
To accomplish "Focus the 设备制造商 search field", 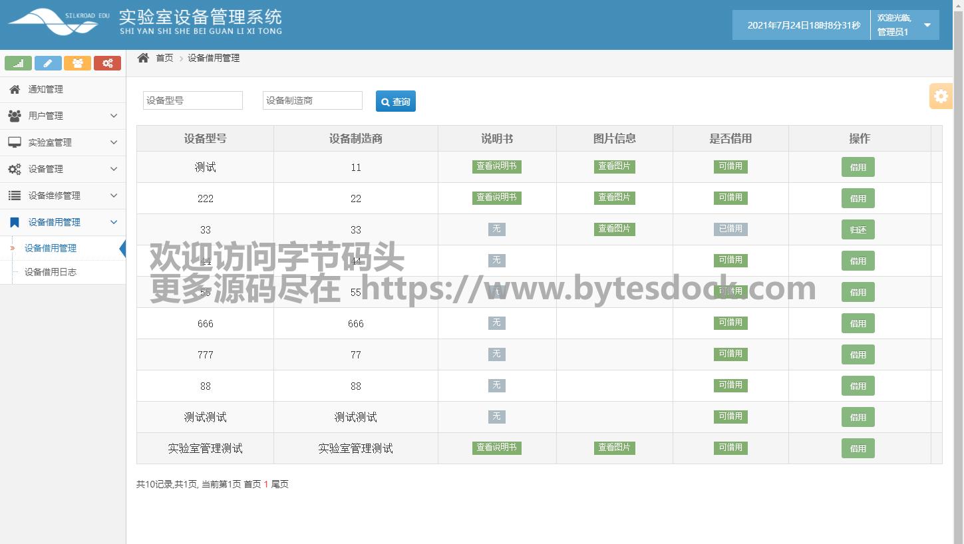I will [x=312, y=100].
